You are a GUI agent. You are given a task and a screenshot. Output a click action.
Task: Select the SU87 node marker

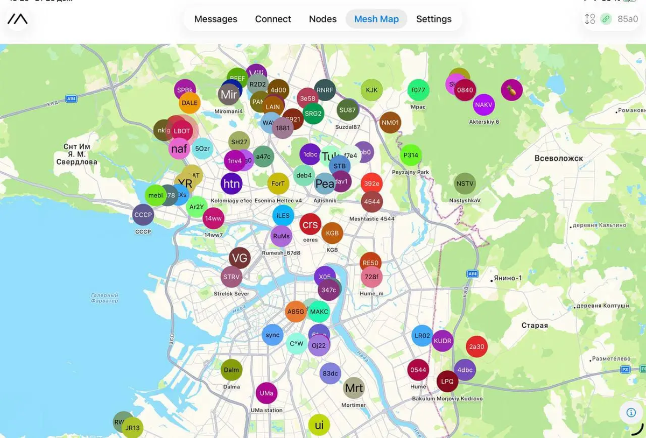point(348,110)
